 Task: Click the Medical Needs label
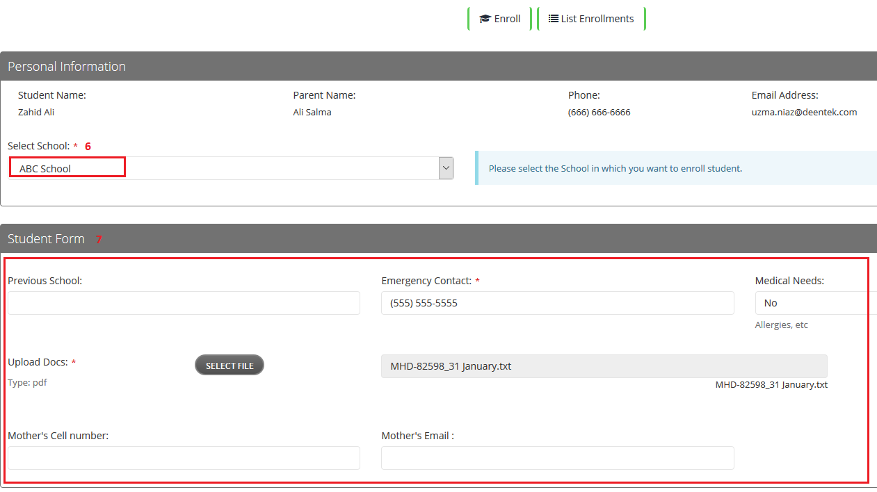[x=789, y=281]
